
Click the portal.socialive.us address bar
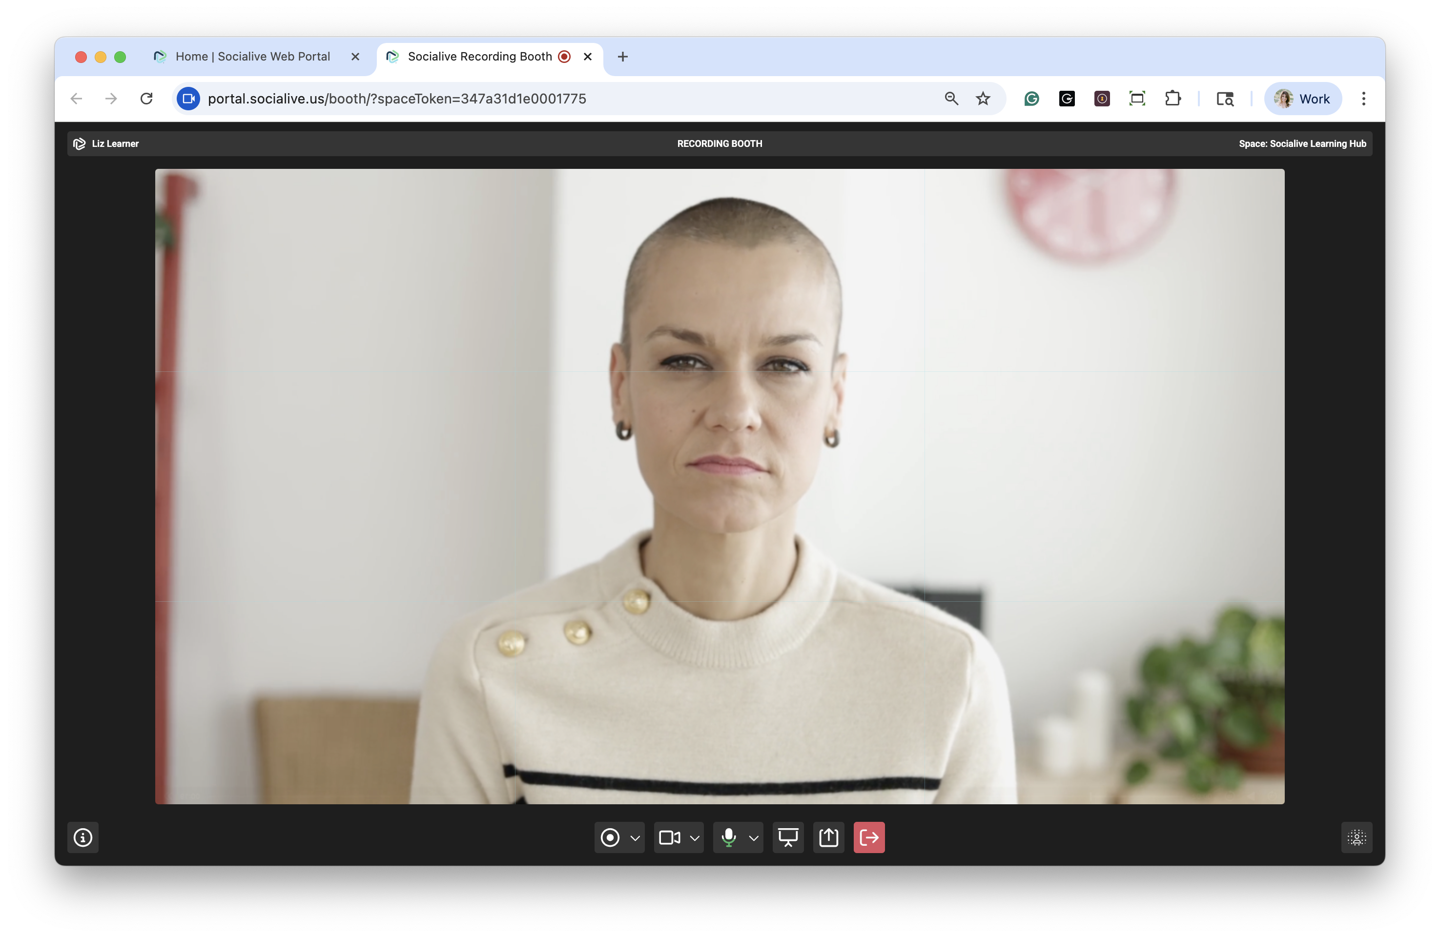point(545,99)
